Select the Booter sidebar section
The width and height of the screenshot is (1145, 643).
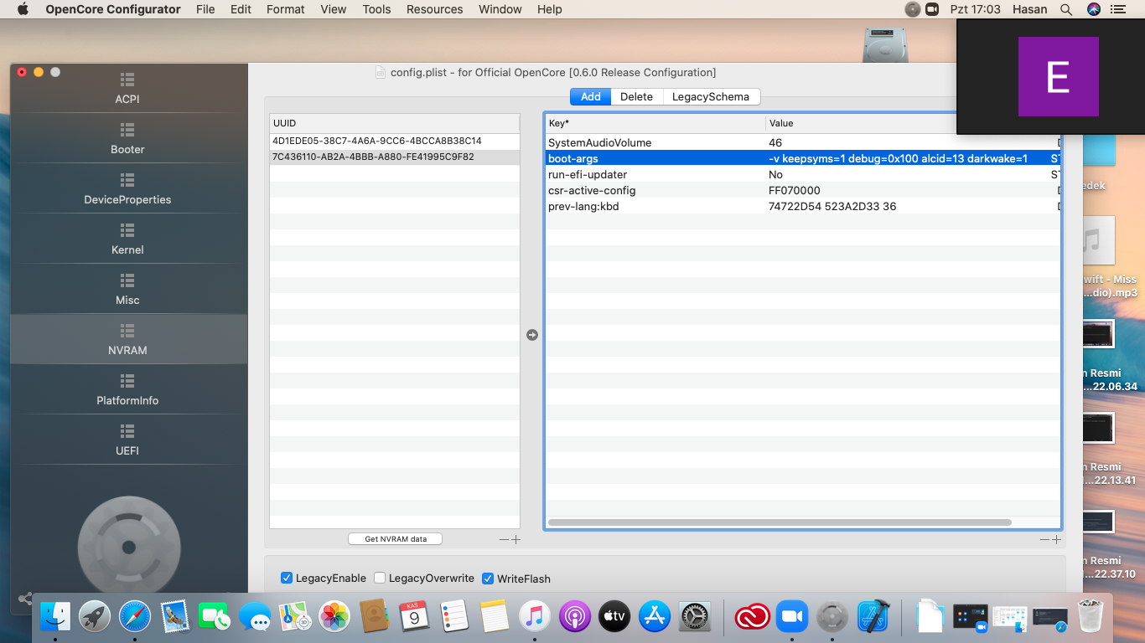coord(127,139)
